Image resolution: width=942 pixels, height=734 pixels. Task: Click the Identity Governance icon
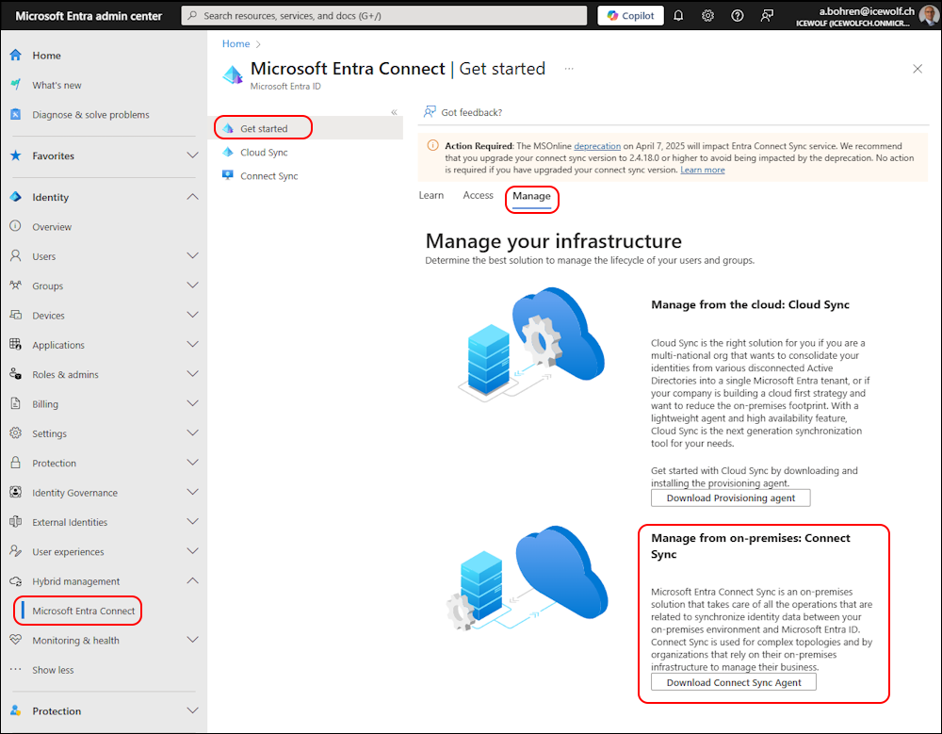(x=16, y=493)
